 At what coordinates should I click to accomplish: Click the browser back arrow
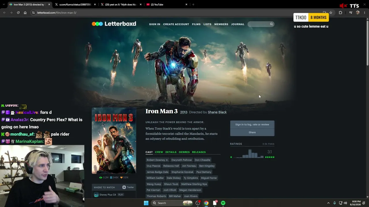pyautogui.click(x=4, y=13)
